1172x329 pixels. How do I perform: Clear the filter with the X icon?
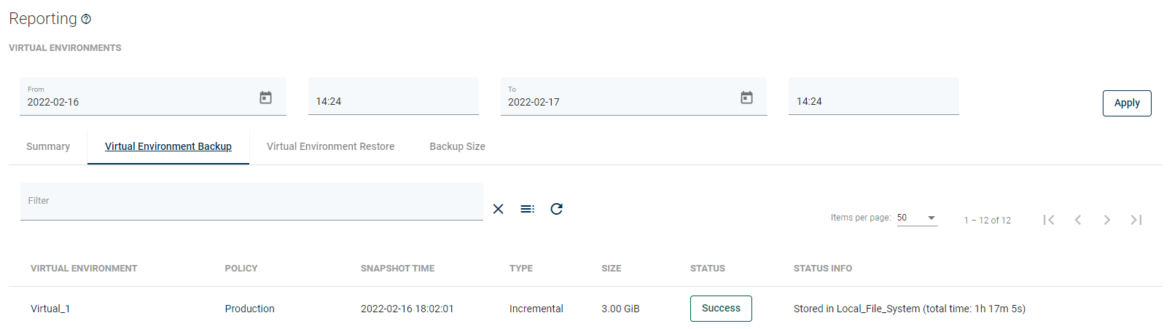(x=499, y=209)
